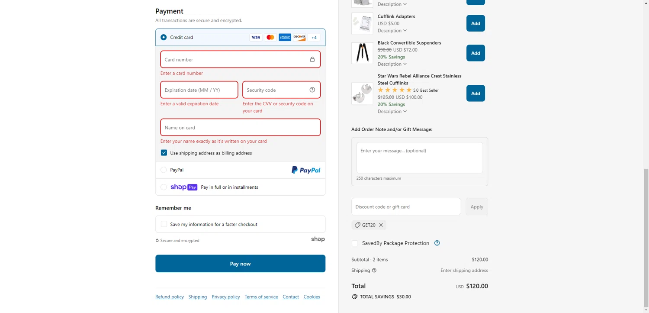Image resolution: width=649 pixels, height=313 pixels.
Task: Select the PayPal payment option
Action: [x=164, y=170]
